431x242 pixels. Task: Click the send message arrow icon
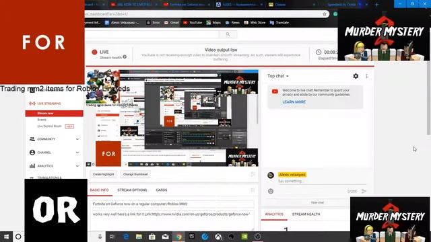coord(364,191)
